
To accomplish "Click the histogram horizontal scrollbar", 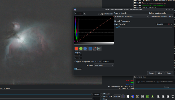I will pyautogui.click(x=94, y=45).
